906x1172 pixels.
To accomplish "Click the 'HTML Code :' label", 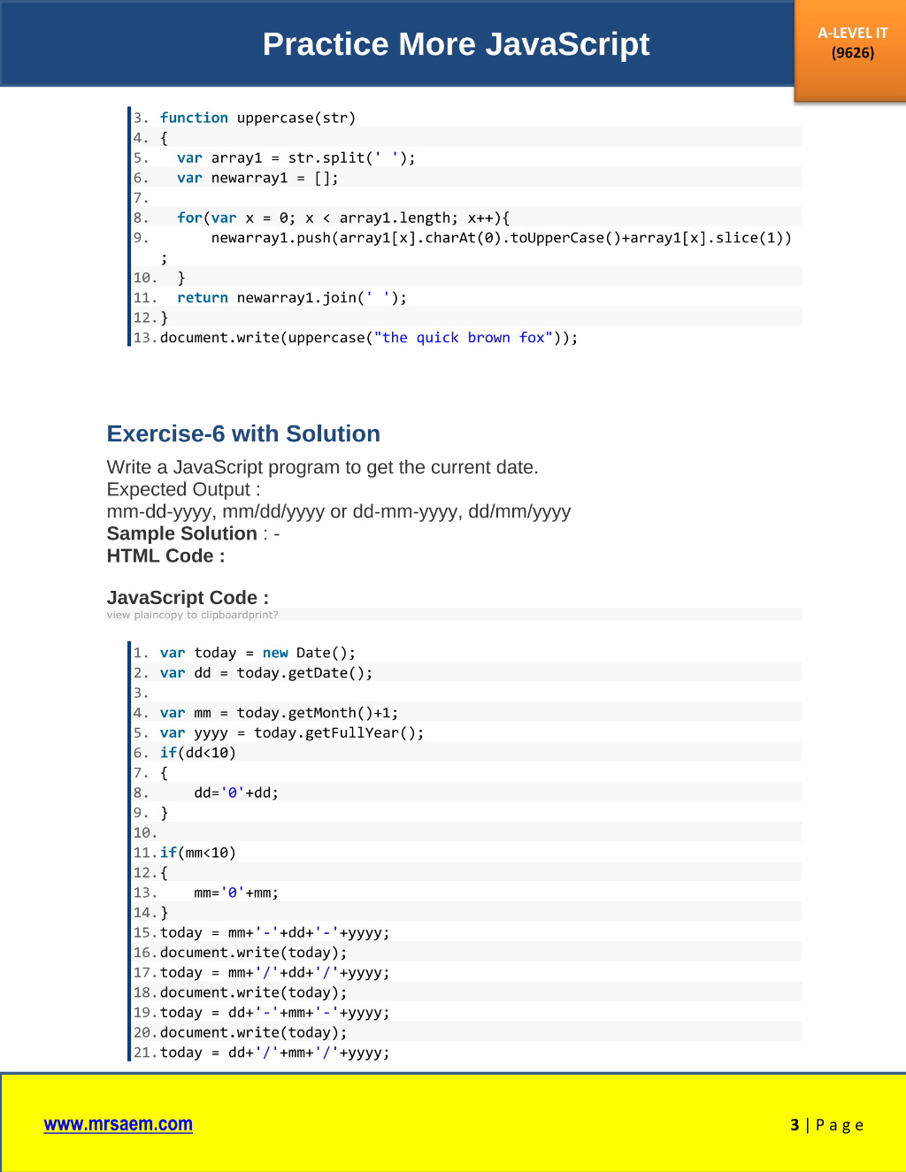I will click(165, 556).
